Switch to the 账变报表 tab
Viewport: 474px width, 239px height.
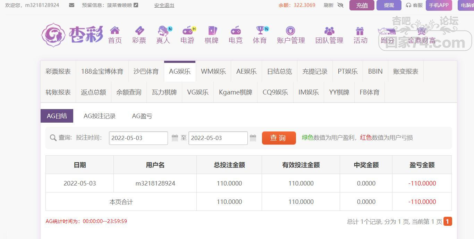tap(406, 71)
